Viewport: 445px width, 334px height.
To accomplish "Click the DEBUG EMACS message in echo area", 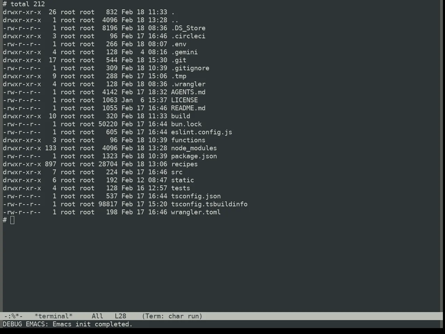I will 68,324.
